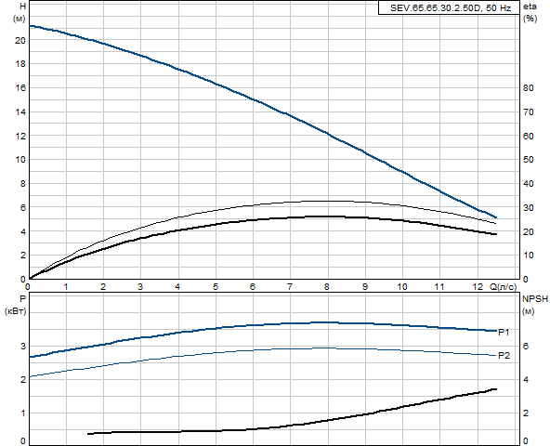
Task: Click the 16 value on H axis
Action: (20, 88)
